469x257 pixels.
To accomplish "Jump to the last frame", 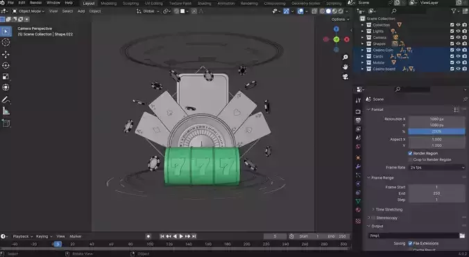I will pos(194,236).
